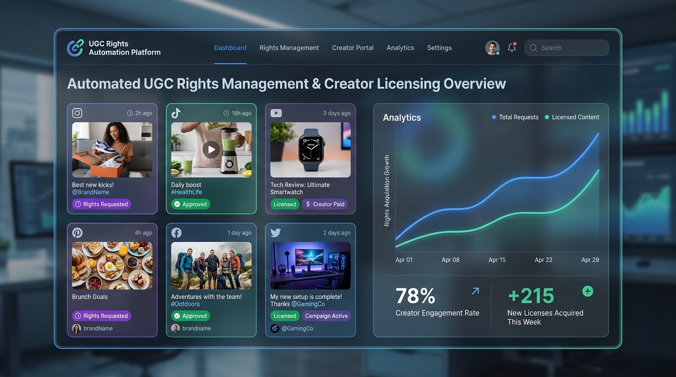Click the Instagram icon on the kicks post card
The height and width of the screenshot is (377, 676).
pyautogui.click(x=77, y=112)
